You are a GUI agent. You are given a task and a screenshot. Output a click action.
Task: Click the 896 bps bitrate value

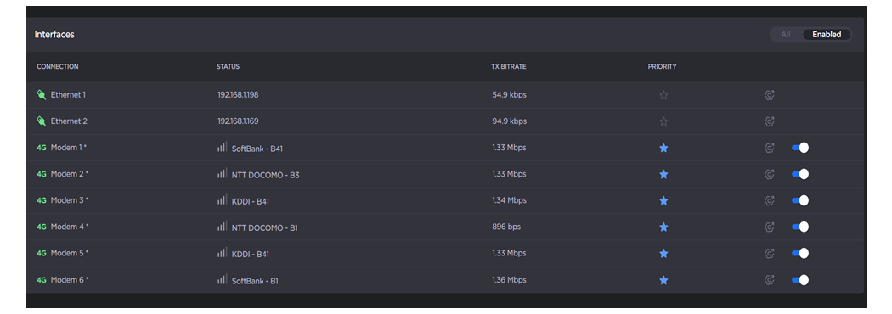(x=506, y=227)
